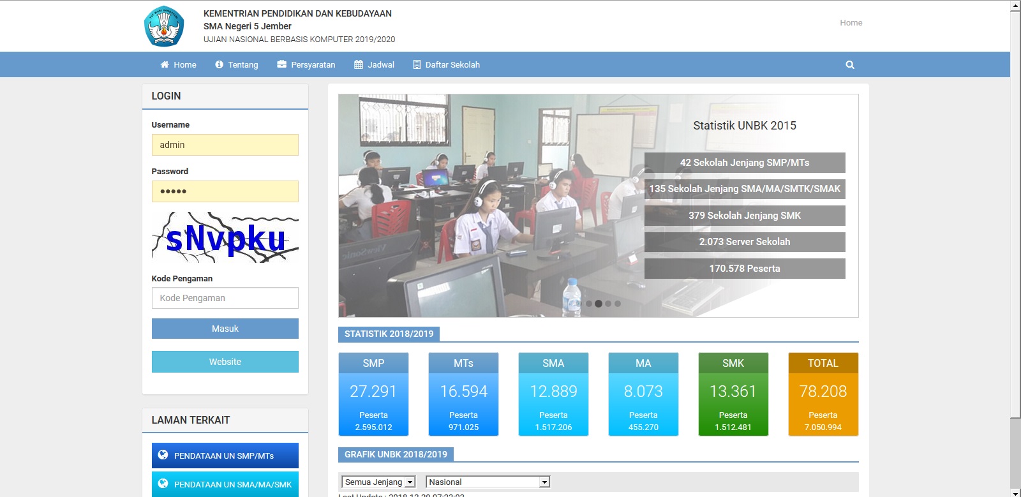Focus the Kode Pengaman input field
1021x497 pixels.
tap(225, 298)
